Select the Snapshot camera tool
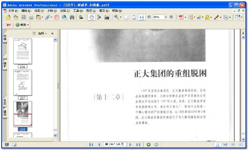Screen dimensions: 249x151 107,17
